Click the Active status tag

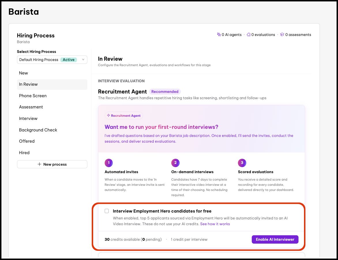tap(69, 60)
